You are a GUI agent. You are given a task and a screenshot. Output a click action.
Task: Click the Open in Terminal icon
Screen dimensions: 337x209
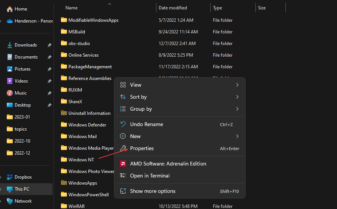pos(123,176)
